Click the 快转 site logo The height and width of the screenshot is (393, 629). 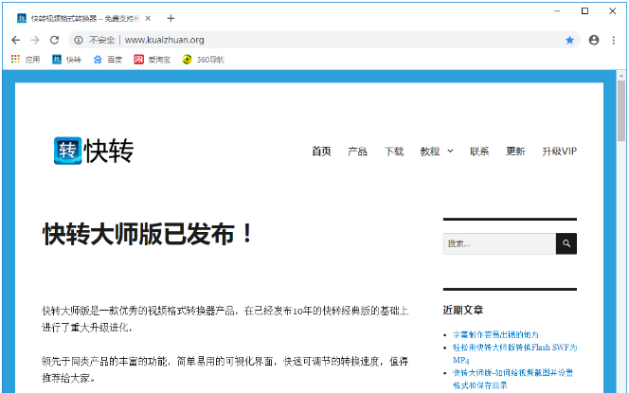point(94,151)
